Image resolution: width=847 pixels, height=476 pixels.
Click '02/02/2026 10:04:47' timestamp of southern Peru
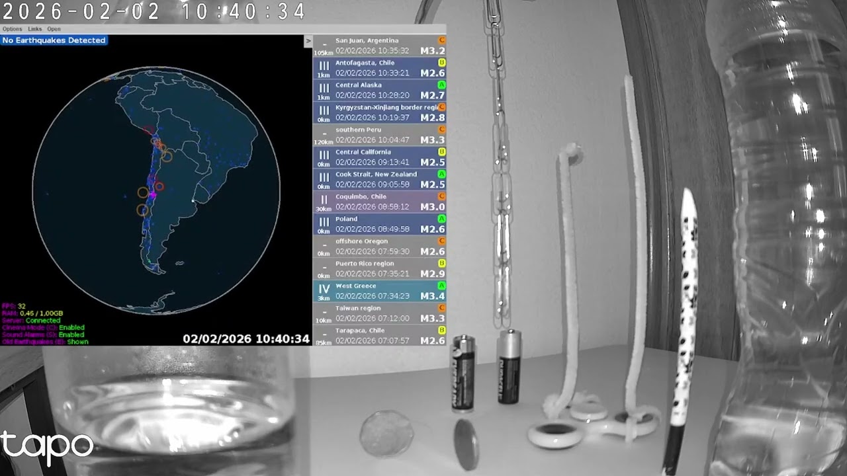tap(372, 140)
